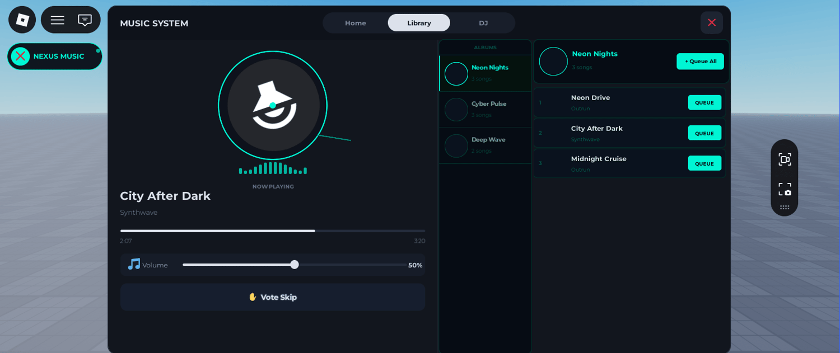The image size is (840, 353).
Task: Queue the Midnight Cruise song
Action: [704, 163]
